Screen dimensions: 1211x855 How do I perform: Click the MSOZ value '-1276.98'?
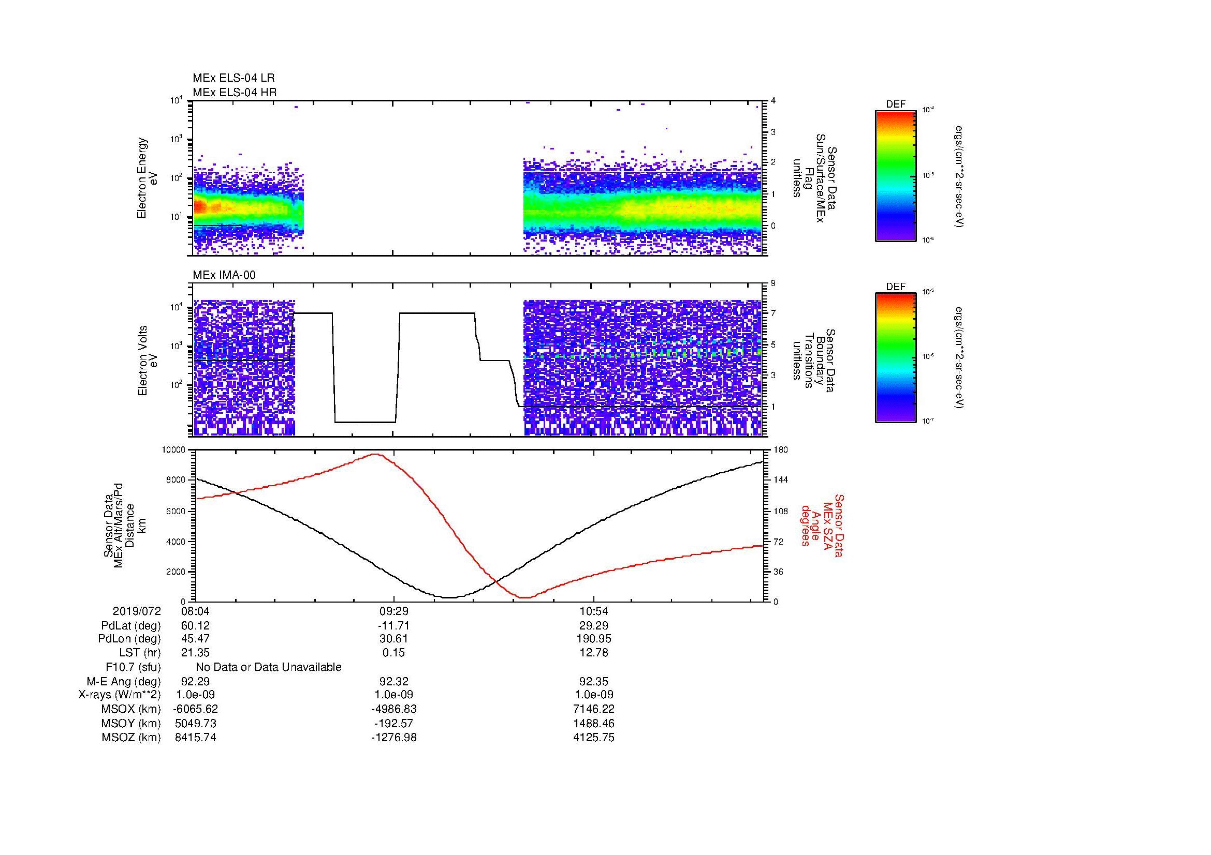394,738
